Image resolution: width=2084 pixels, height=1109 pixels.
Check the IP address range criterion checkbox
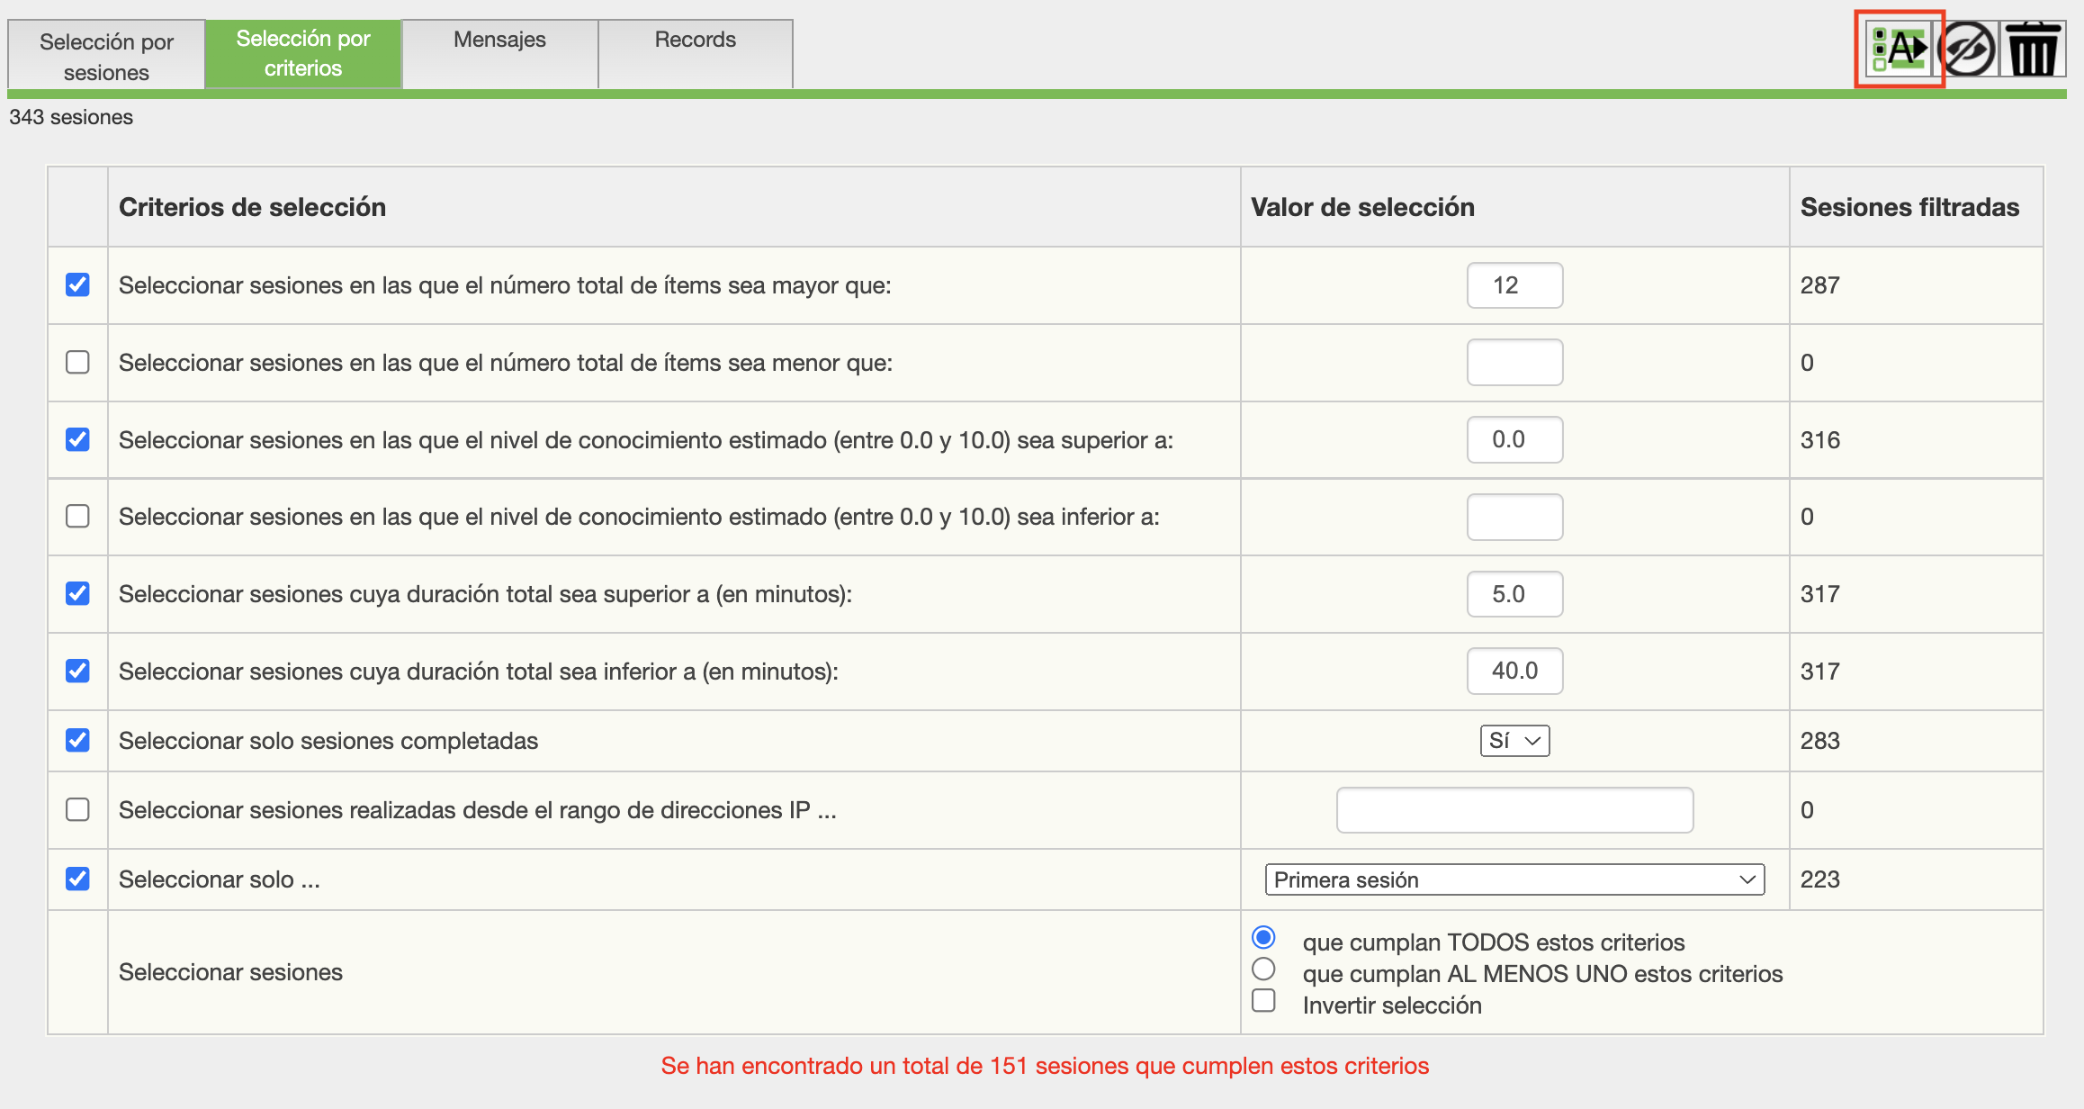coord(78,810)
